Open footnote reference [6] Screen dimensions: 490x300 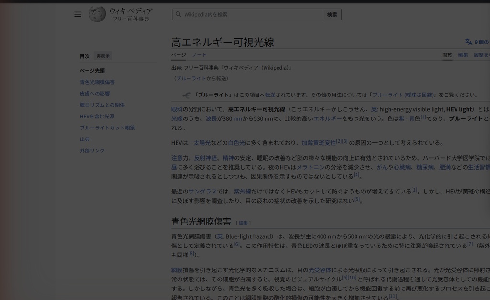236,244
